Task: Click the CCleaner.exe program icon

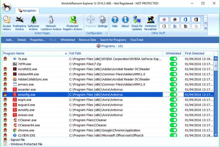Action: point(15,120)
